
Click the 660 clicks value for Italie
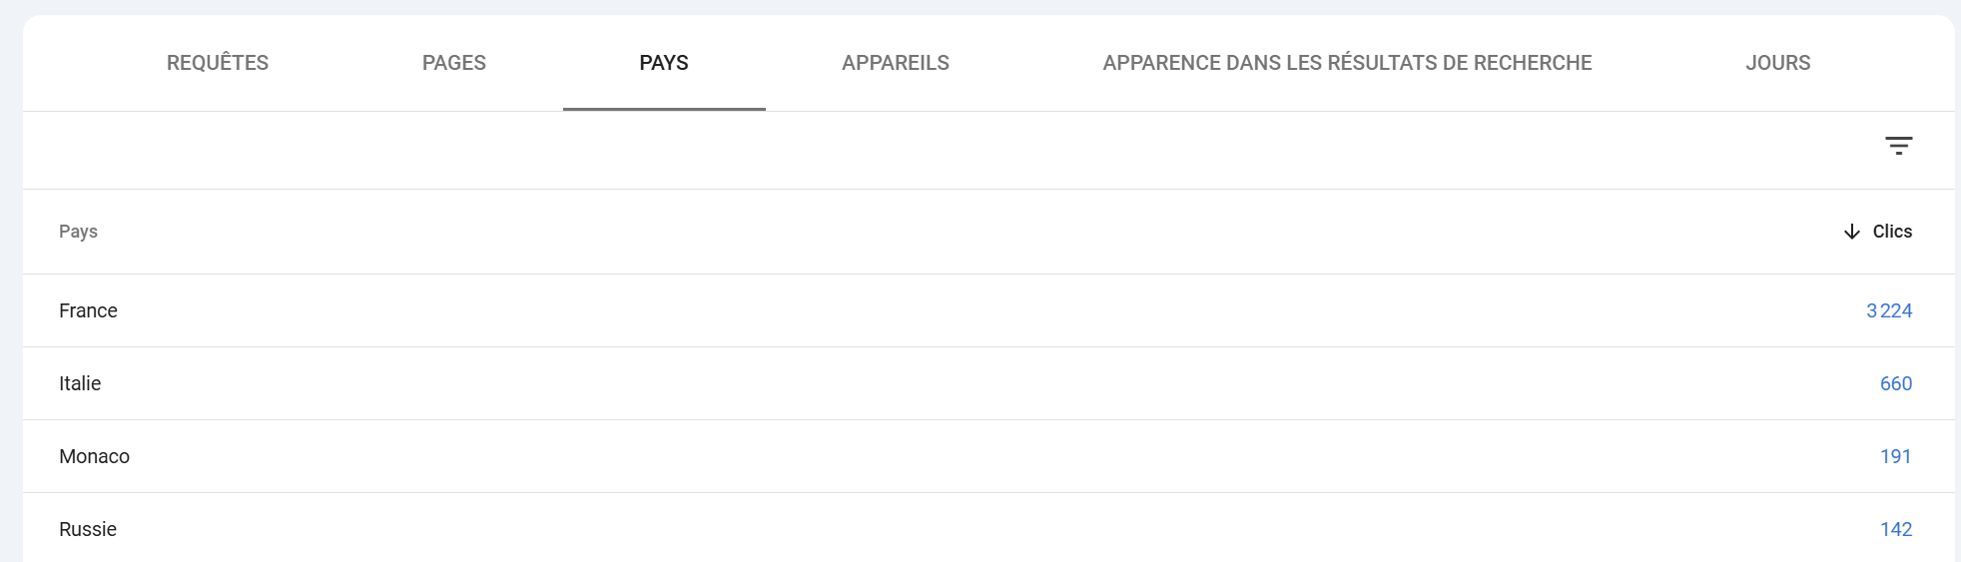point(1895,383)
